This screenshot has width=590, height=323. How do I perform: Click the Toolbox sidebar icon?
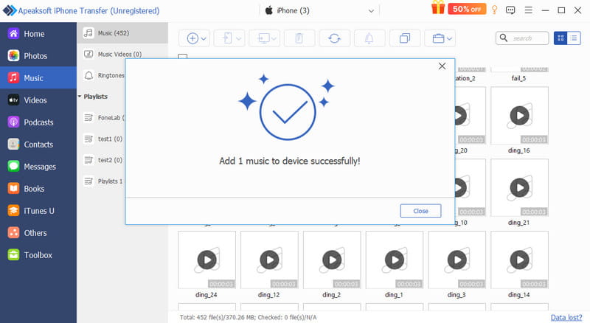click(13, 255)
